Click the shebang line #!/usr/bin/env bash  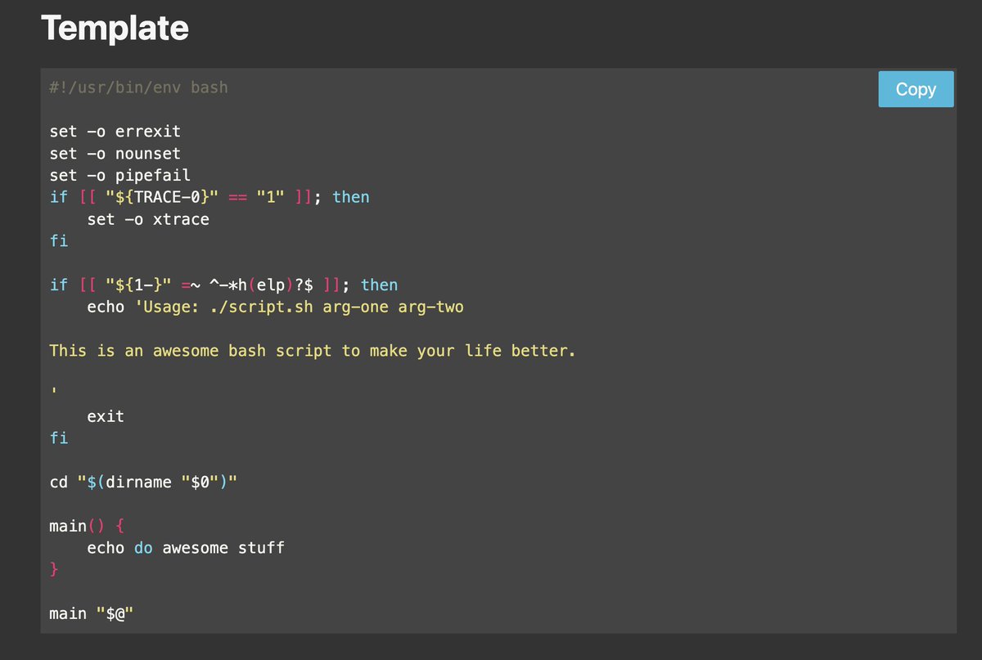point(137,88)
